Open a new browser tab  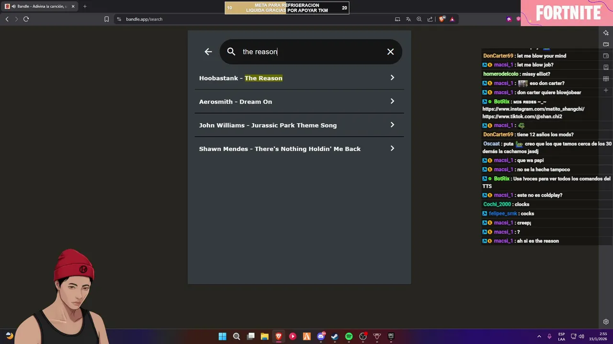pos(85,6)
